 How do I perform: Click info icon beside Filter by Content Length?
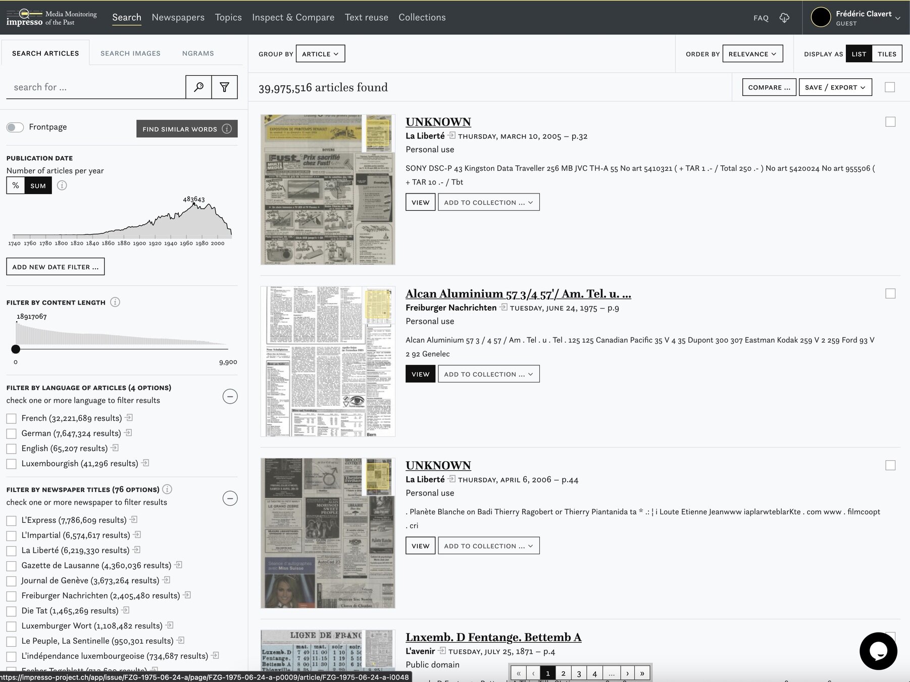pos(115,302)
